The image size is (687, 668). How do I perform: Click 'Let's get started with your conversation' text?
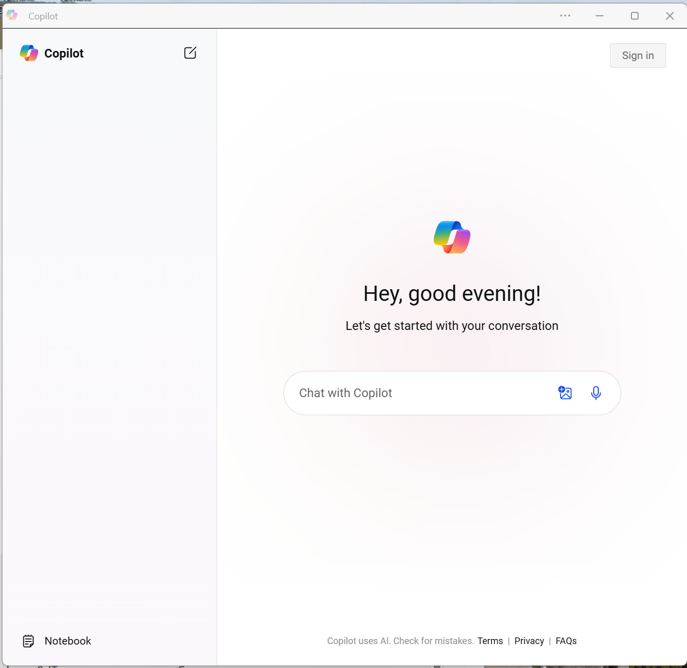[x=452, y=326]
